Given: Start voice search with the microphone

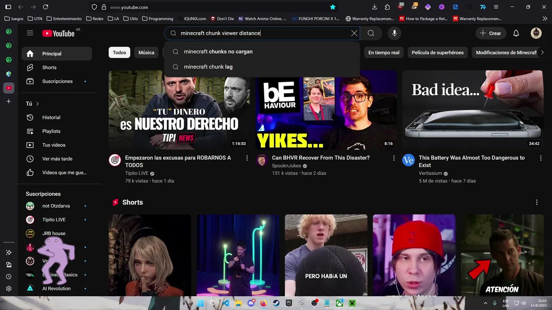Looking at the screenshot, I should pos(394,33).
